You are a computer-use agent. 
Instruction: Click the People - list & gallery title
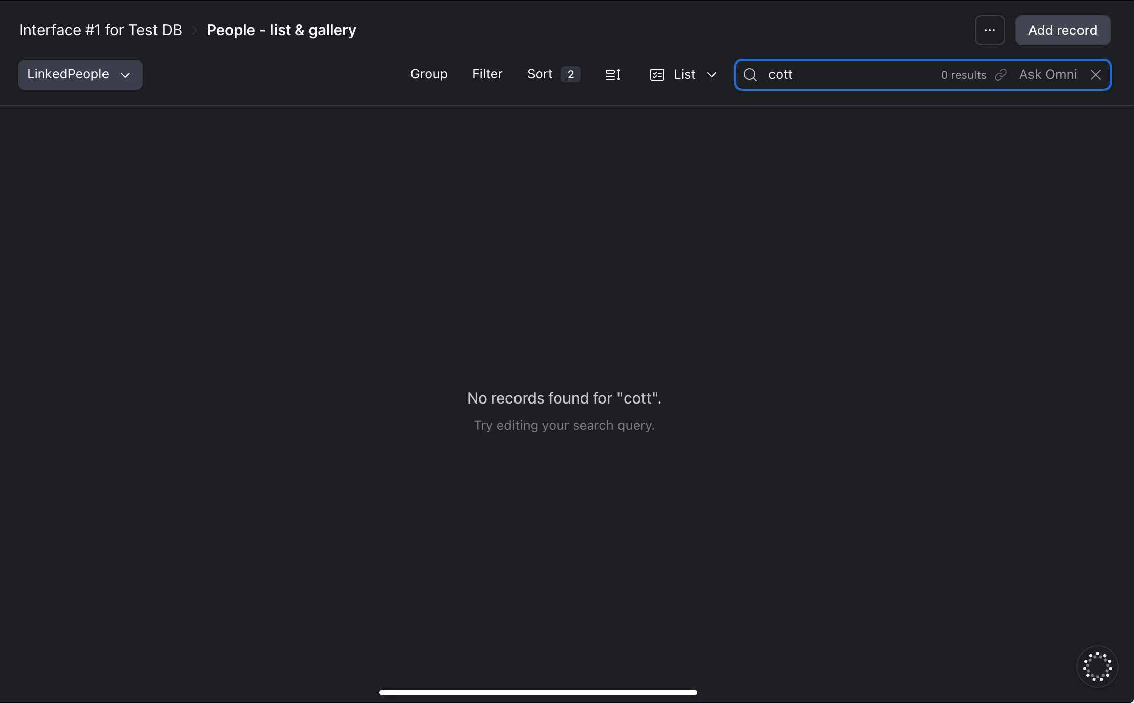pos(281,30)
